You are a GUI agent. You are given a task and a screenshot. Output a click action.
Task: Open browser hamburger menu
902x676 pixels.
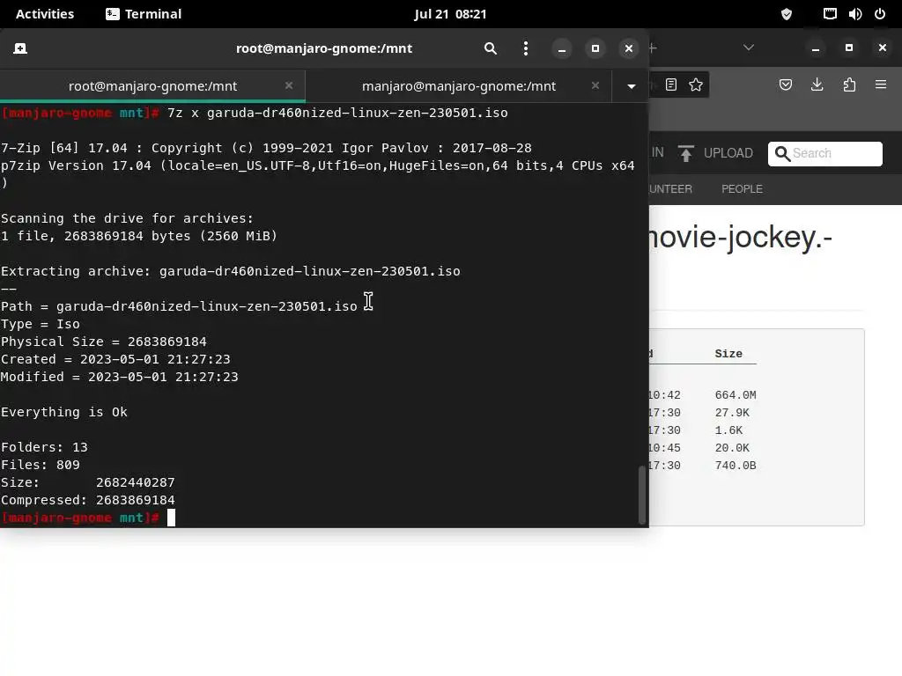pos(881,85)
